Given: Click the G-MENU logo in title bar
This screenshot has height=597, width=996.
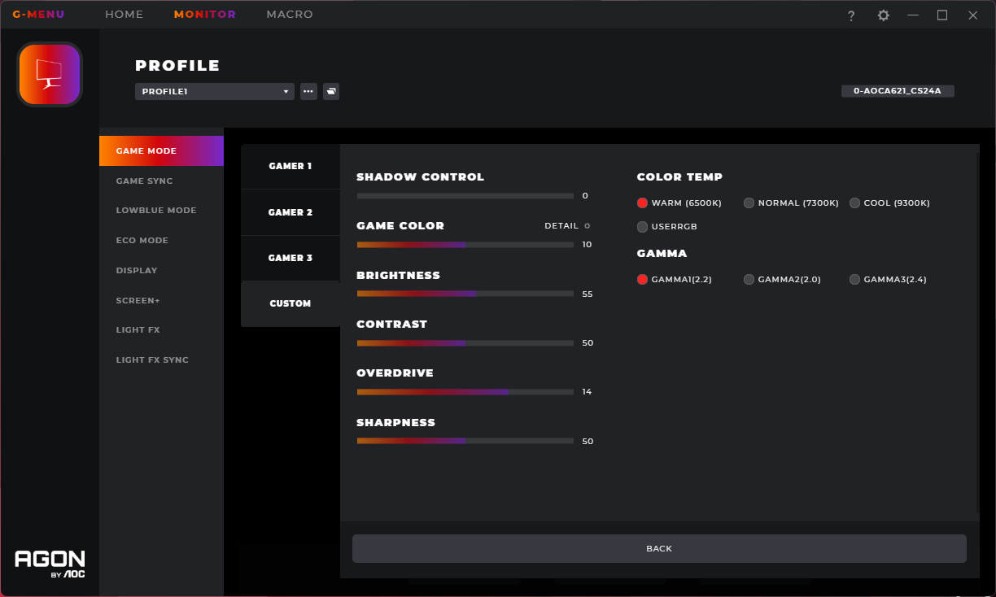Looking at the screenshot, I should [x=38, y=15].
